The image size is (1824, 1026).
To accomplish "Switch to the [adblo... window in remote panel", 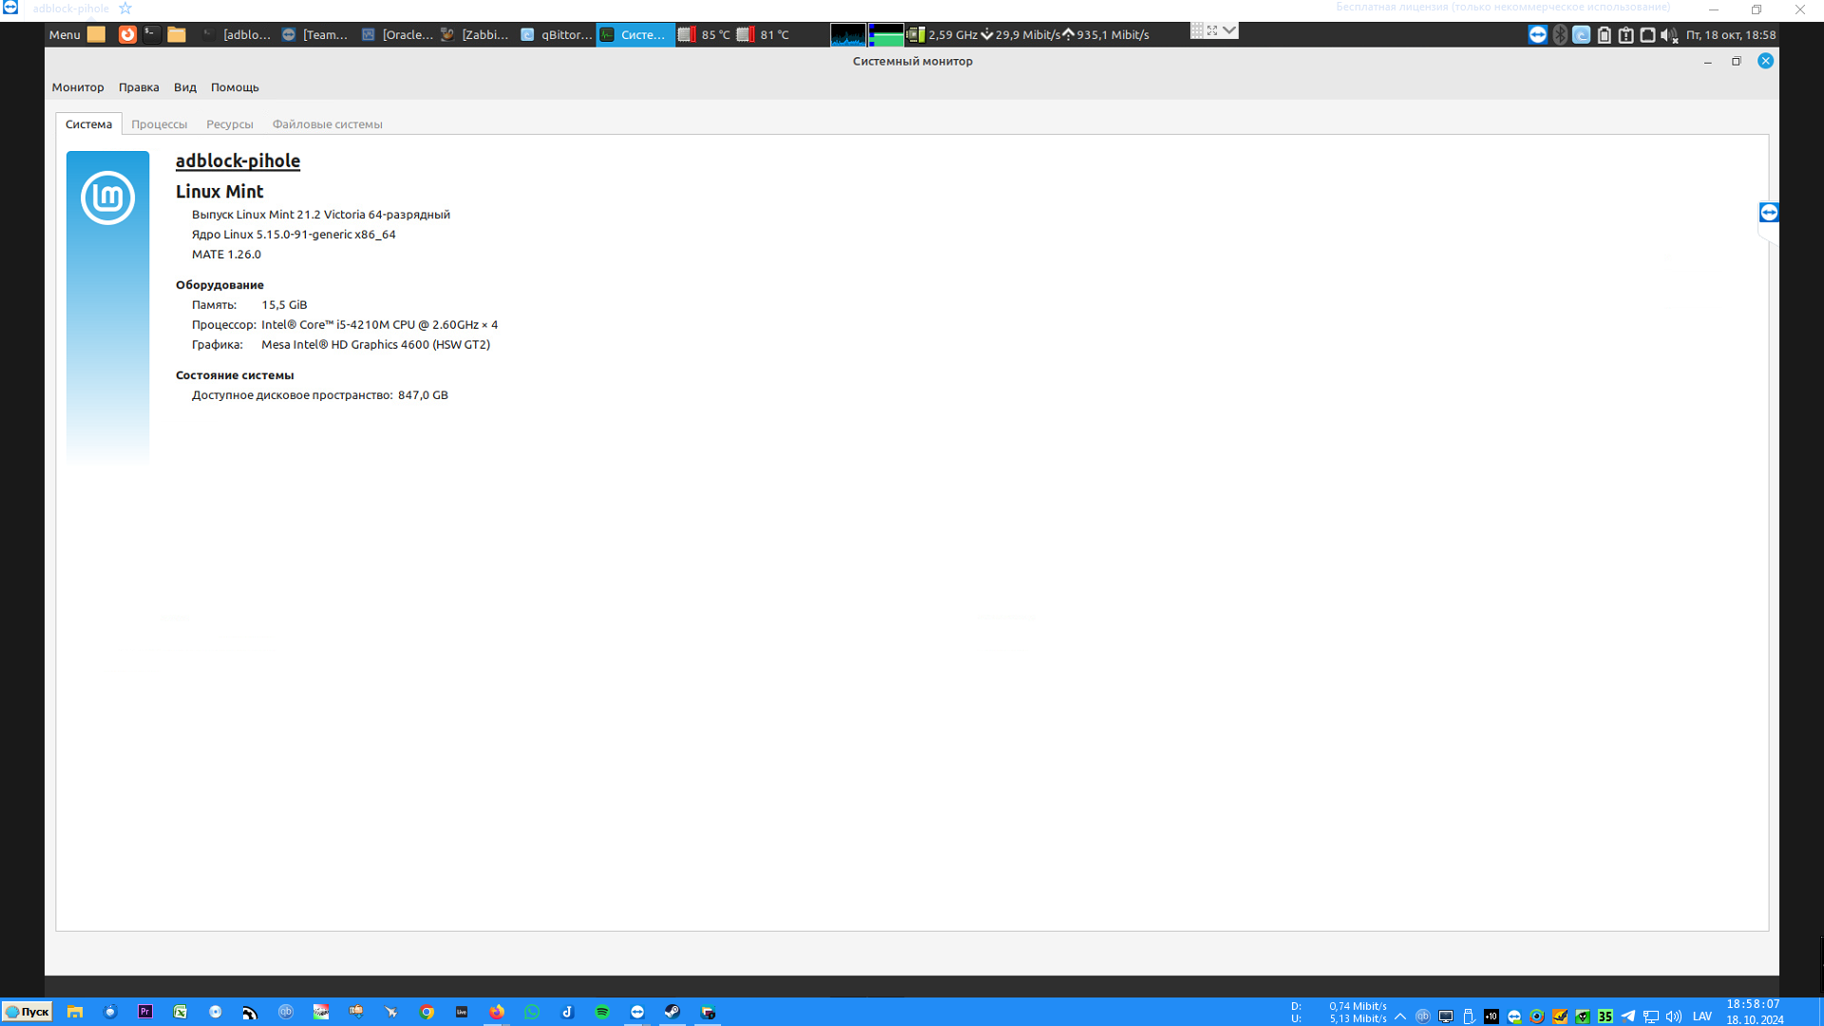I will [x=237, y=34].
